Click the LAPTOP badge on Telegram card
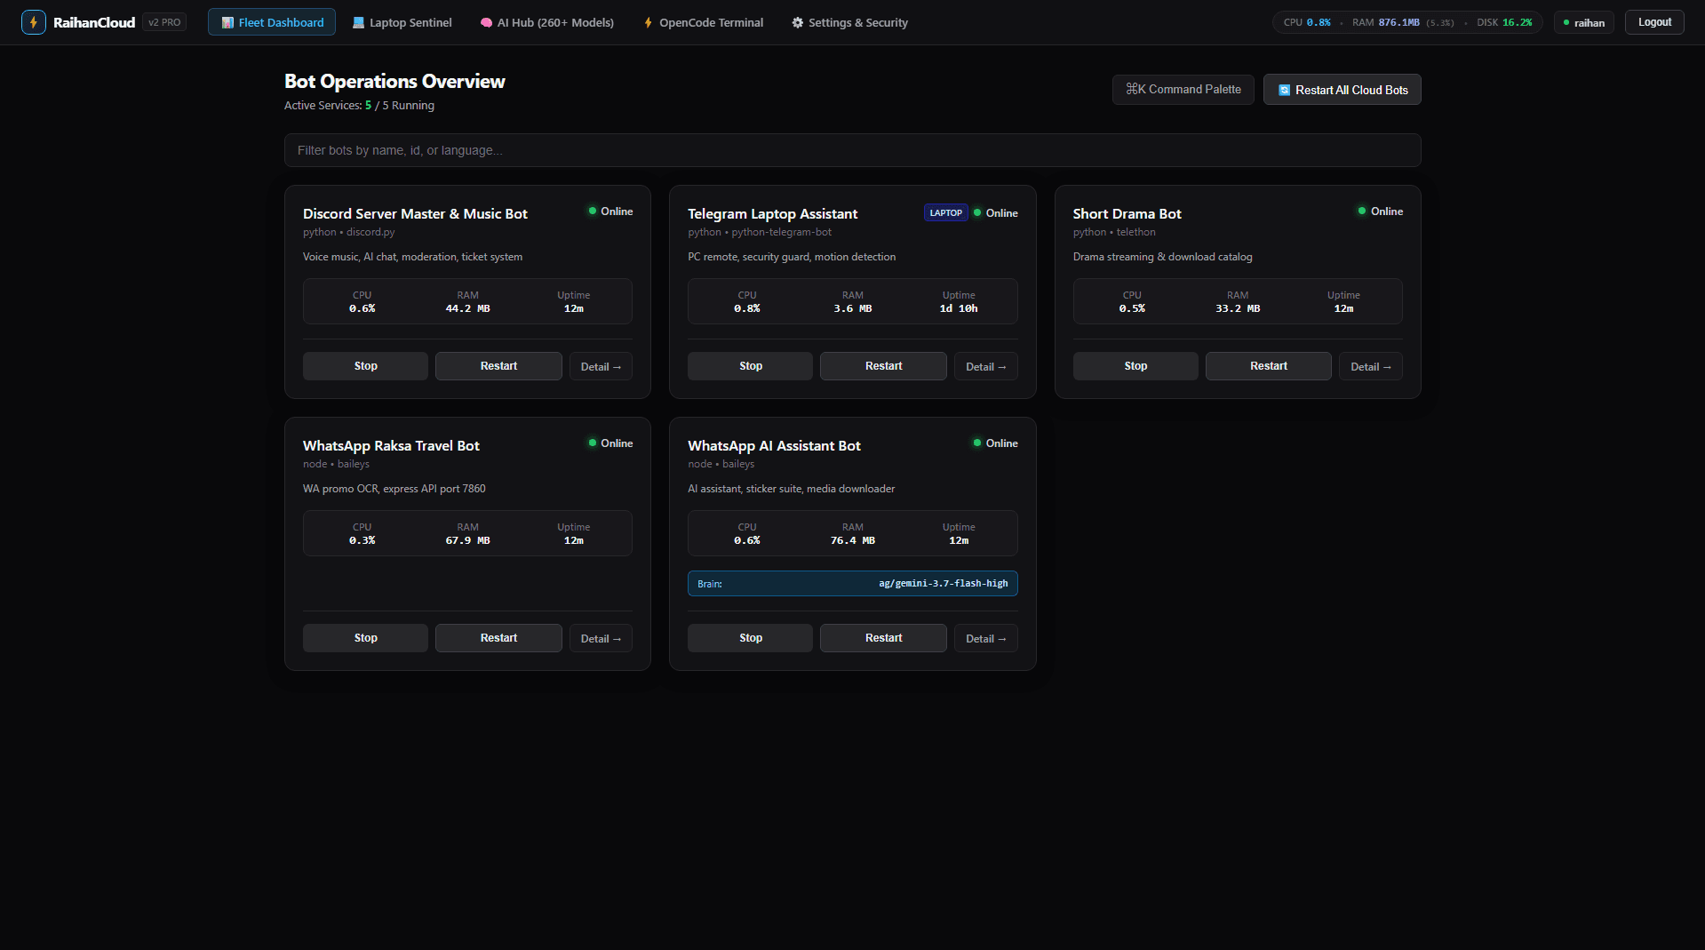Viewport: 1705px width, 950px height. coord(945,213)
